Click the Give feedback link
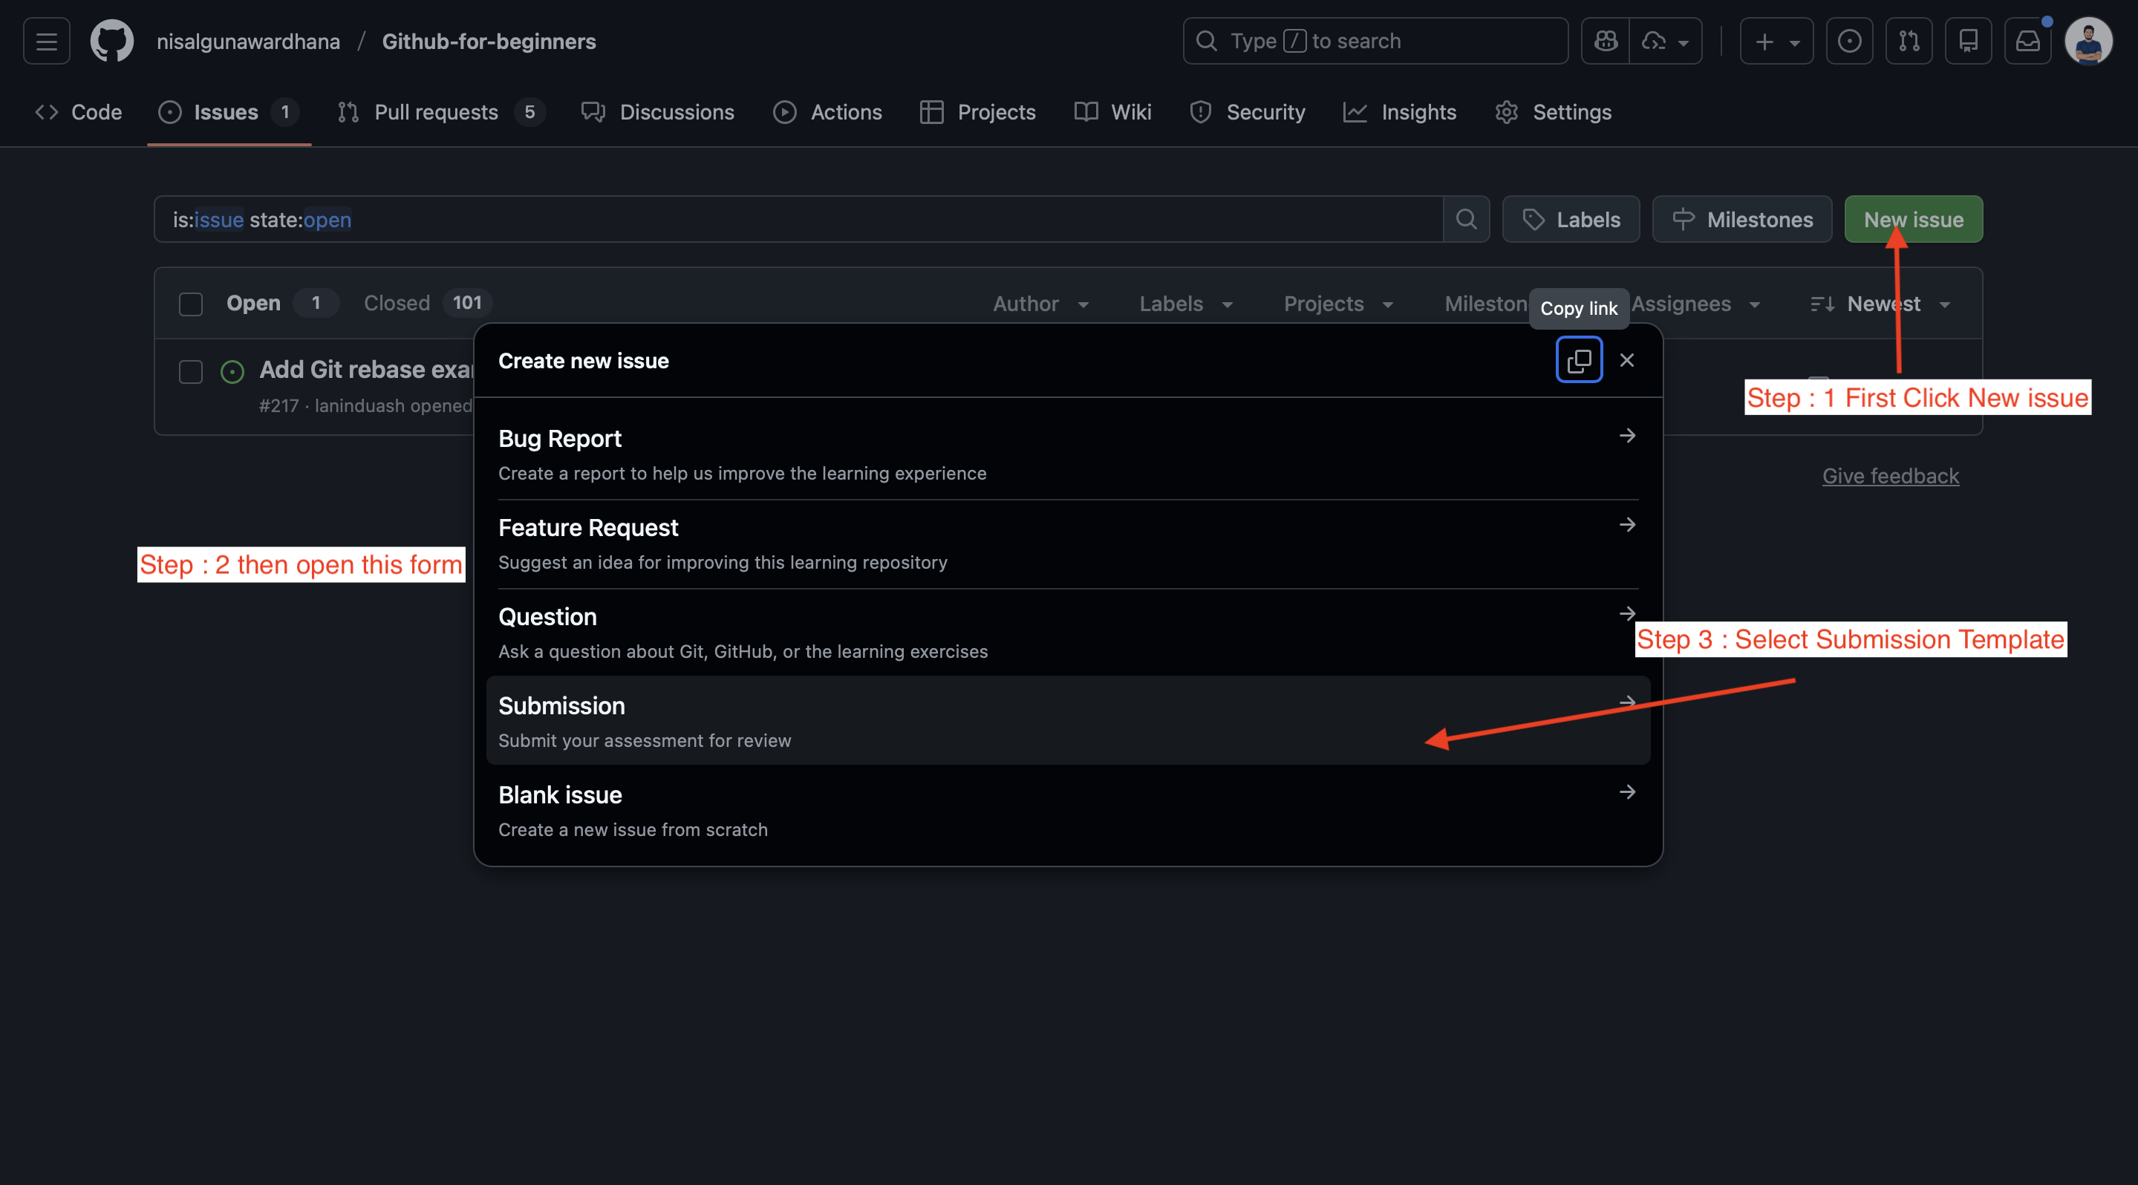 pyautogui.click(x=1891, y=475)
